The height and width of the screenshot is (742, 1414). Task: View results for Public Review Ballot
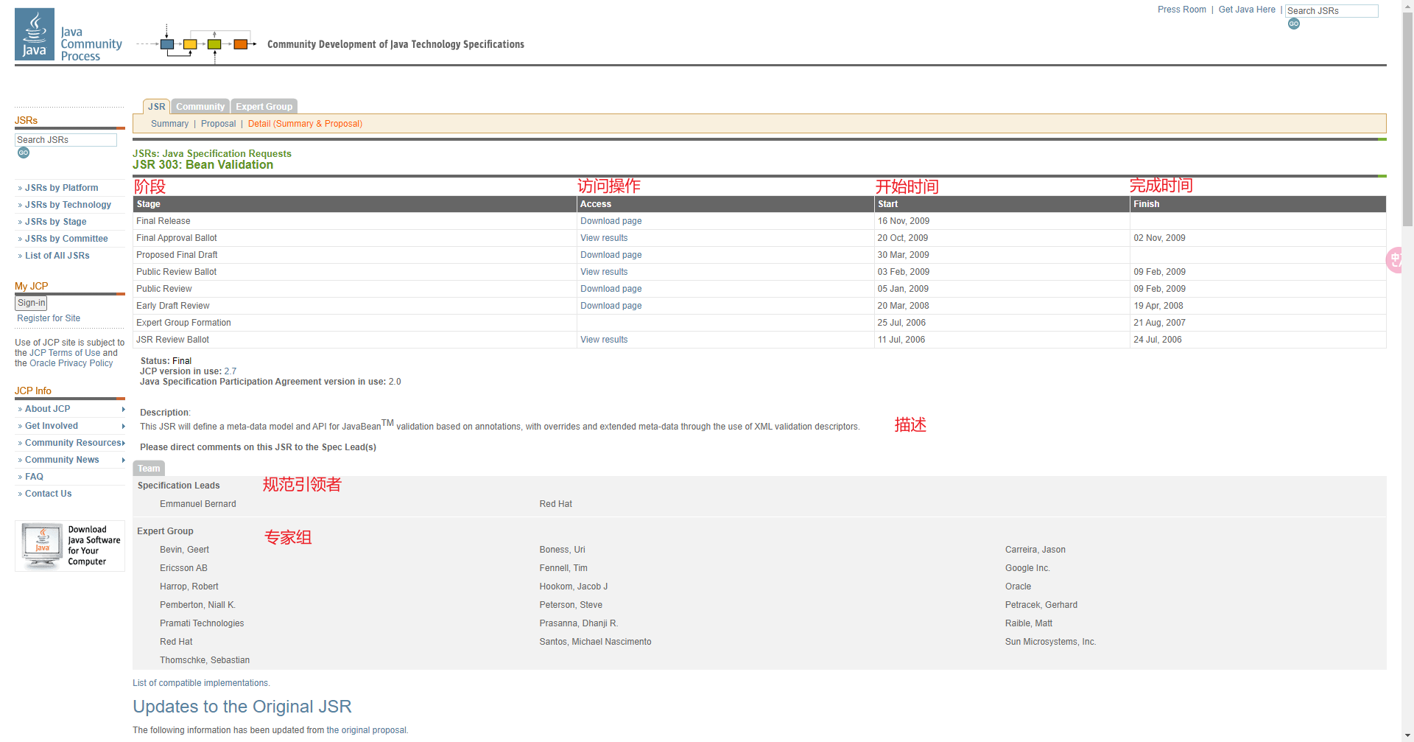(604, 272)
